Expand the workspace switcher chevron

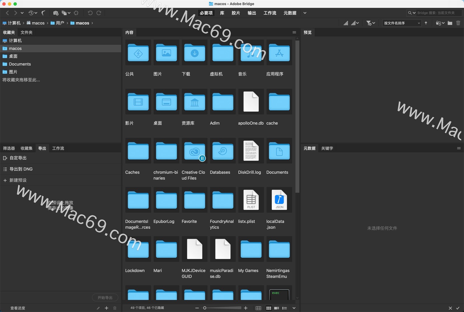[x=305, y=13]
